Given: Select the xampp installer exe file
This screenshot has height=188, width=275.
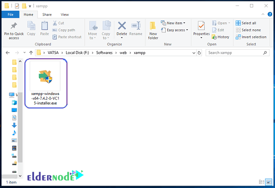Looking at the screenshot, I should click(x=46, y=84).
